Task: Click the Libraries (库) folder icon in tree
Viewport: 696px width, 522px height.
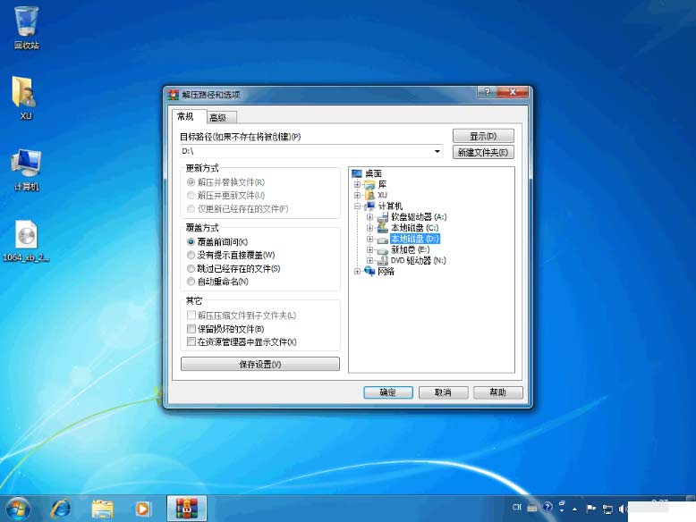Action: [x=369, y=184]
